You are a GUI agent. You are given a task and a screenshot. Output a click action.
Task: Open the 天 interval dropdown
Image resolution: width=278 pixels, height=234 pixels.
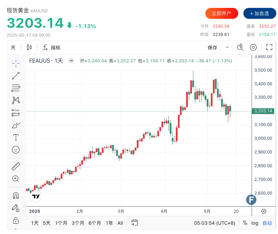[x=13, y=48]
